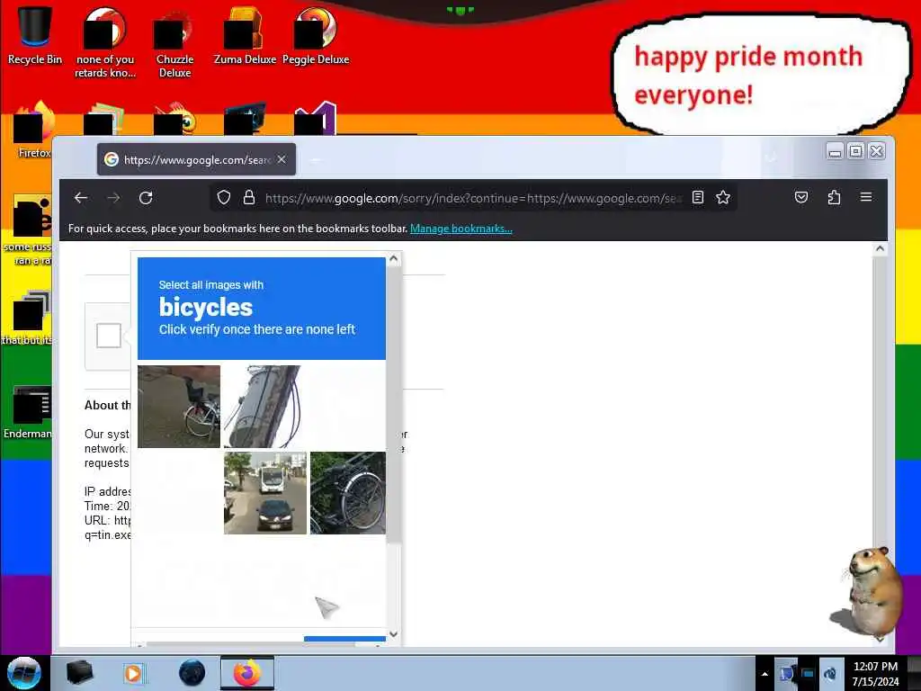921x691 pixels.
Task: Open the network tray icon
Action: [808, 673]
